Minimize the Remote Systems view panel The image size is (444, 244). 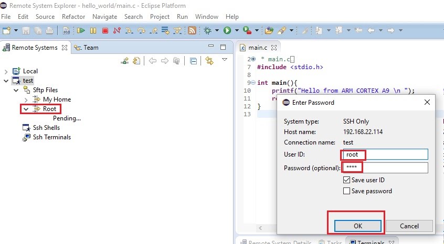pos(211,46)
